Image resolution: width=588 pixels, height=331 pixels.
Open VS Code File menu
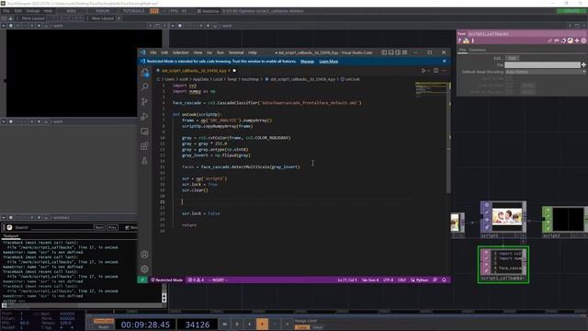(153, 52)
